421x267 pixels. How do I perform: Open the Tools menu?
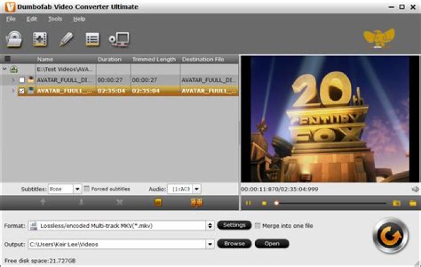pos(55,19)
